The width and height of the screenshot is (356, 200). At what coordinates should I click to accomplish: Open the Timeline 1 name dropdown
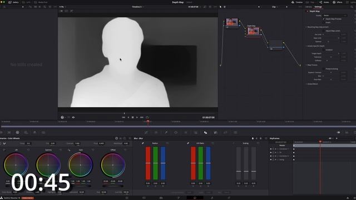[138, 7]
